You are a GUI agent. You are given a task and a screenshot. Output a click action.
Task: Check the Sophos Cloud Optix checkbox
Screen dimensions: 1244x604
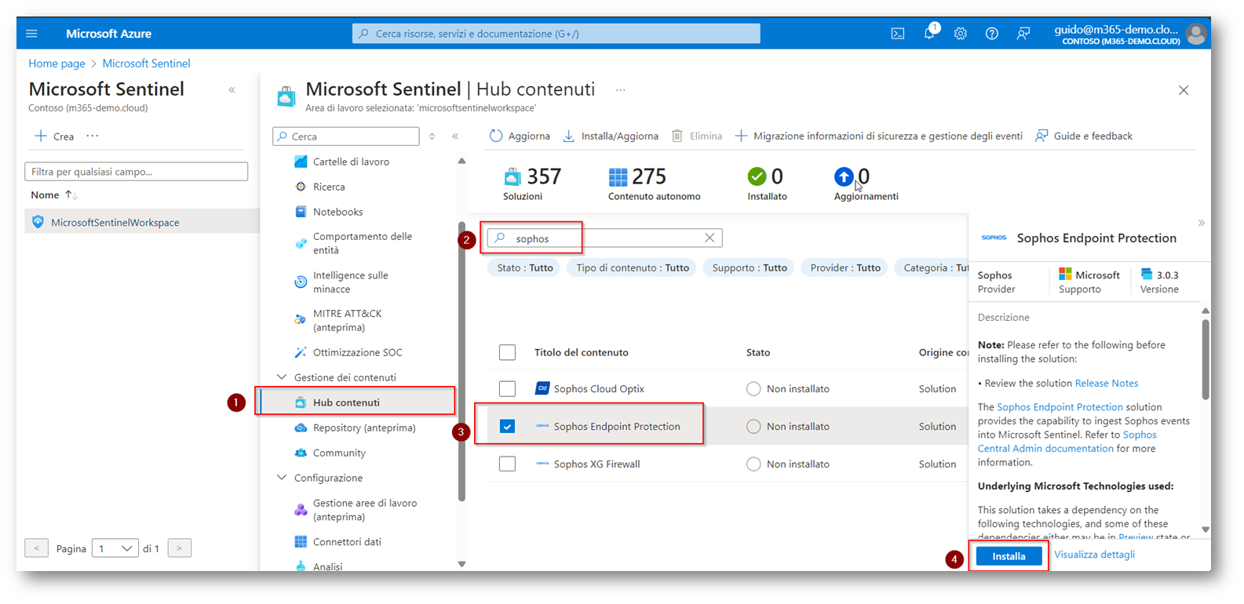[x=508, y=388]
